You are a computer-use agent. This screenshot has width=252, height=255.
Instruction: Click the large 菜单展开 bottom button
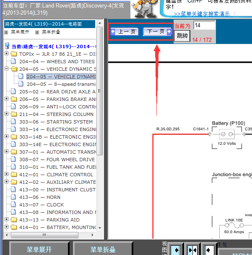[x=39, y=249]
